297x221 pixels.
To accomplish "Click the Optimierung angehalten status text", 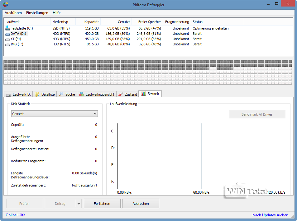I will click(211, 28).
